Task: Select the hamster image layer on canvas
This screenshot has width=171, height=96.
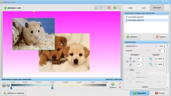Action: coord(33,34)
